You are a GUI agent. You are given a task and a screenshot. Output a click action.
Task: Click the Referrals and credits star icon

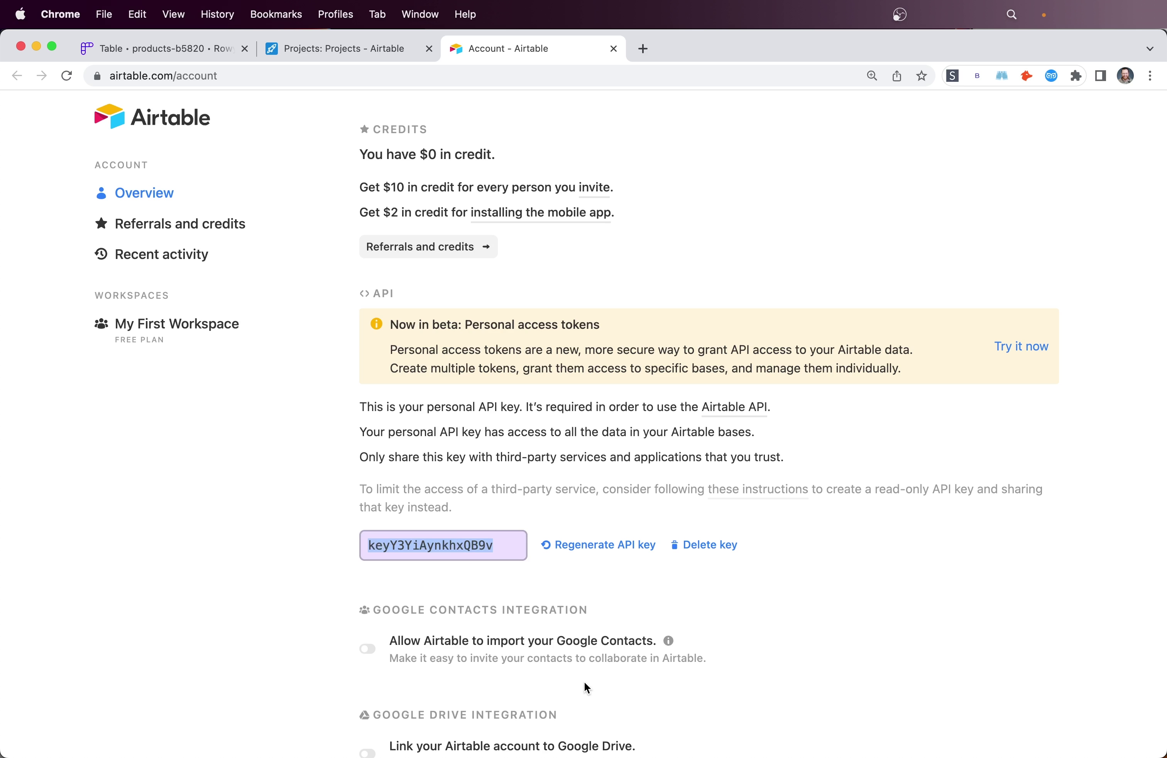[101, 223]
